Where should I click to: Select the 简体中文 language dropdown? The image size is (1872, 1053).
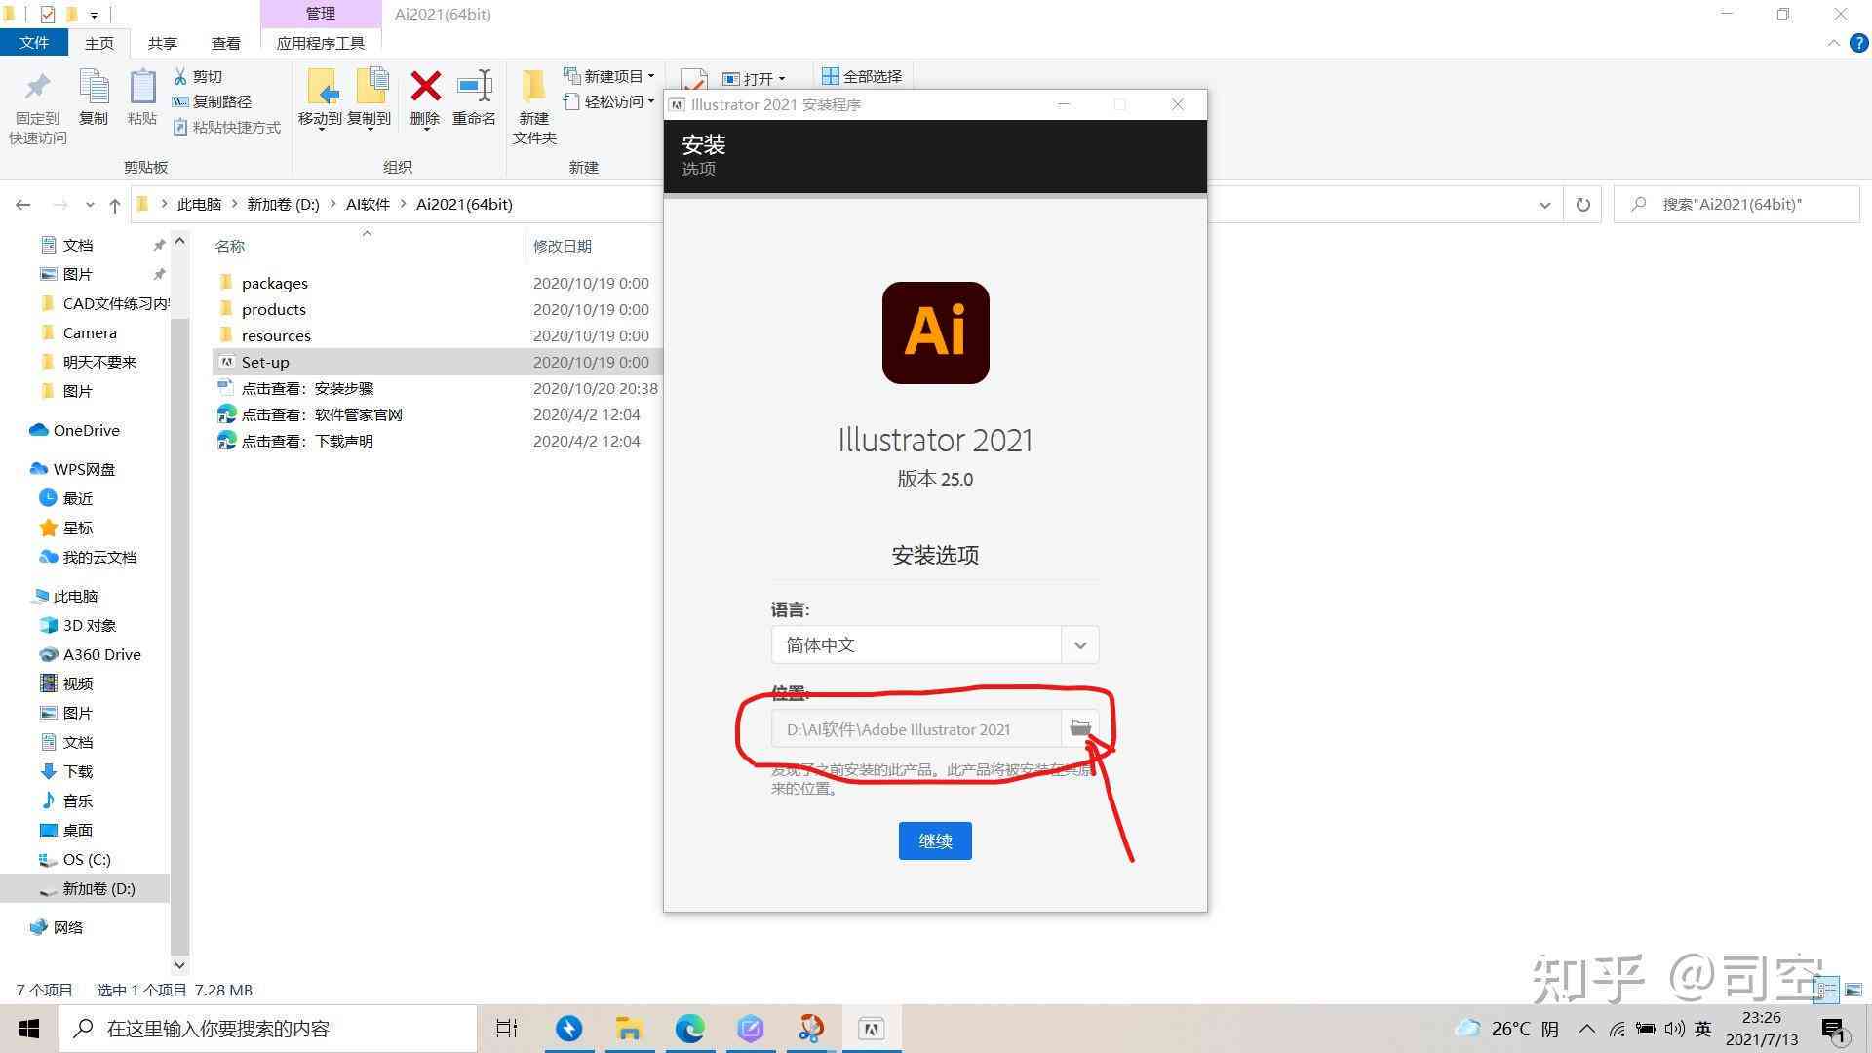pyautogui.click(x=933, y=644)
